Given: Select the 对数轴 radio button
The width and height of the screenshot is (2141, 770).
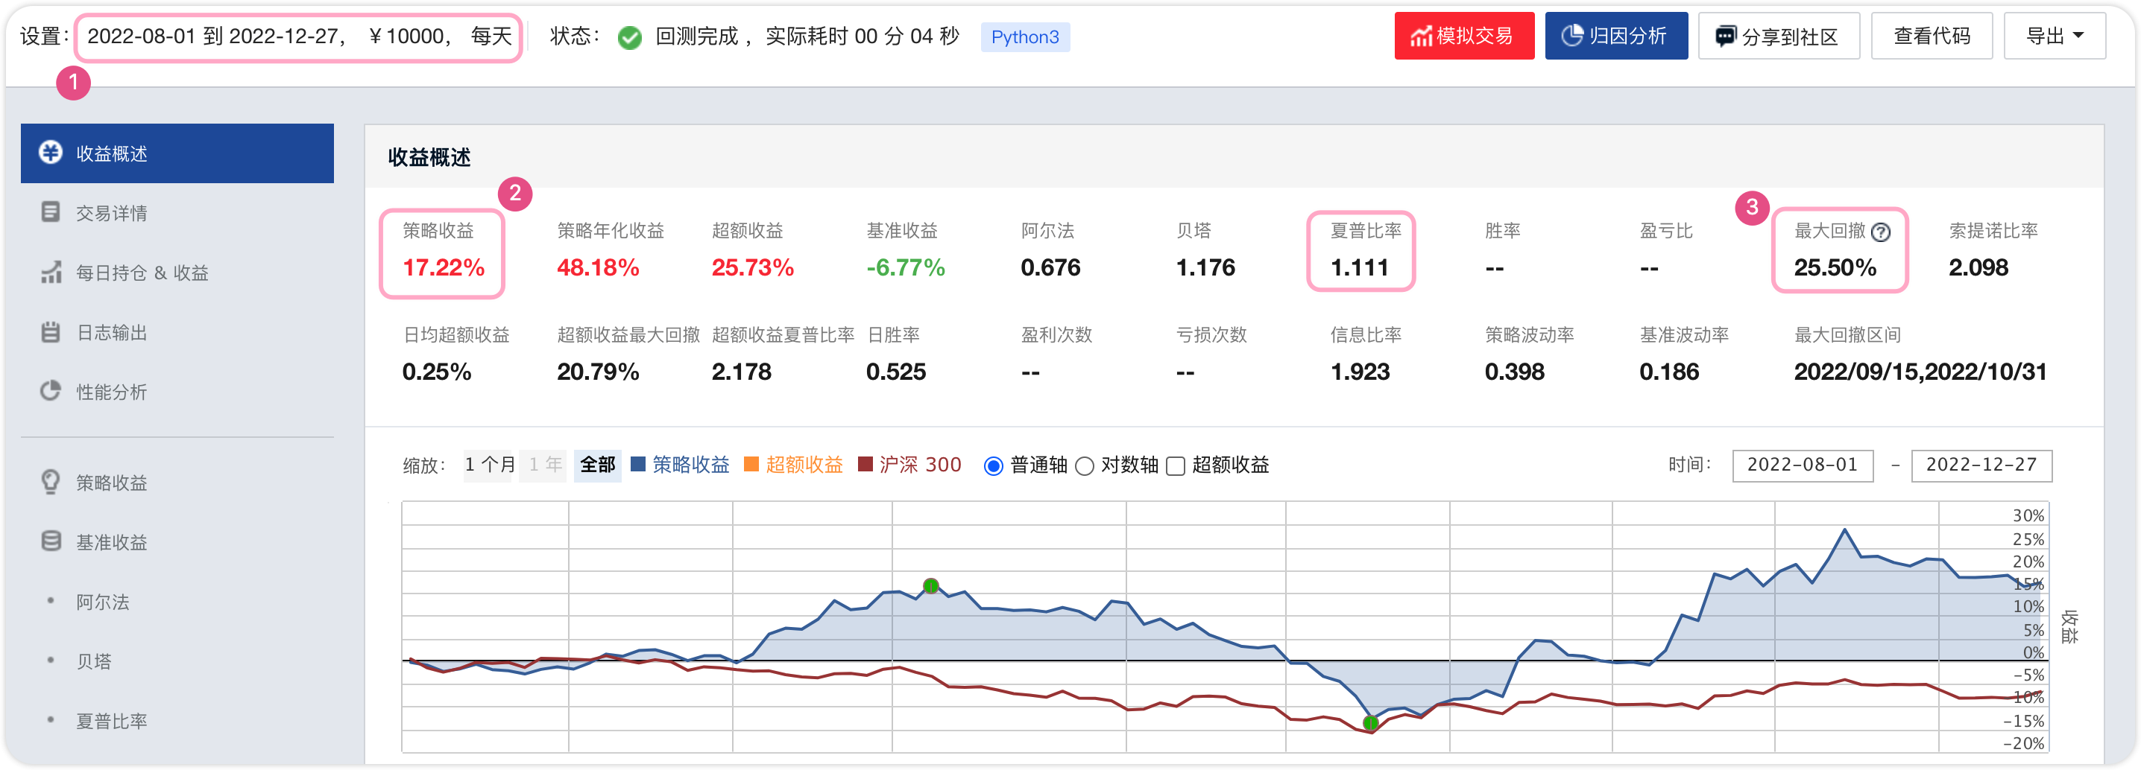Looking at the screenshot, I should [1084, 466].
